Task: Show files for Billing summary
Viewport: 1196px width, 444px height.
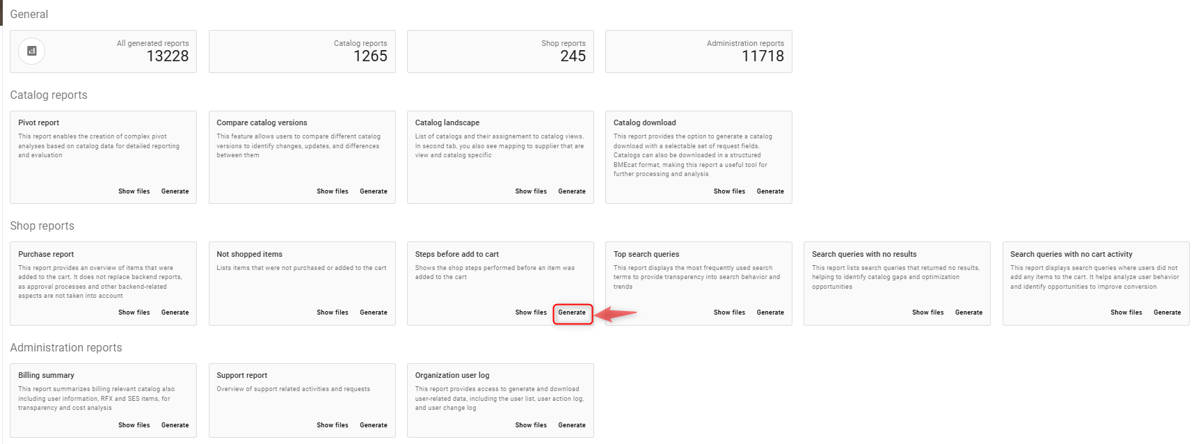Action: (x=134, y=425)
